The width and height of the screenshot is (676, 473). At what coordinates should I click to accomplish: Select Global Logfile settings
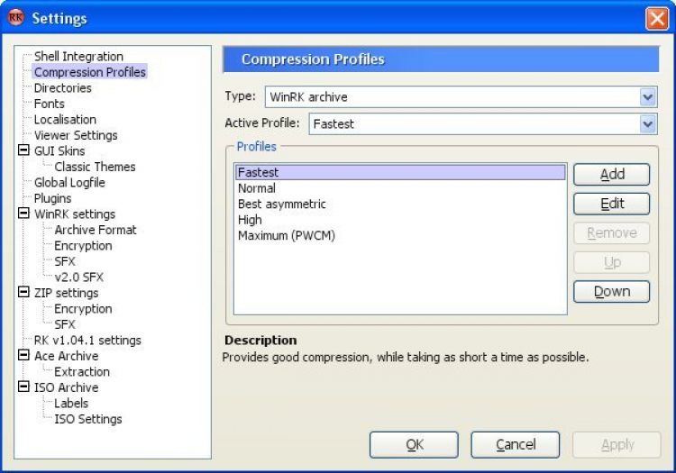click(69, 183)
